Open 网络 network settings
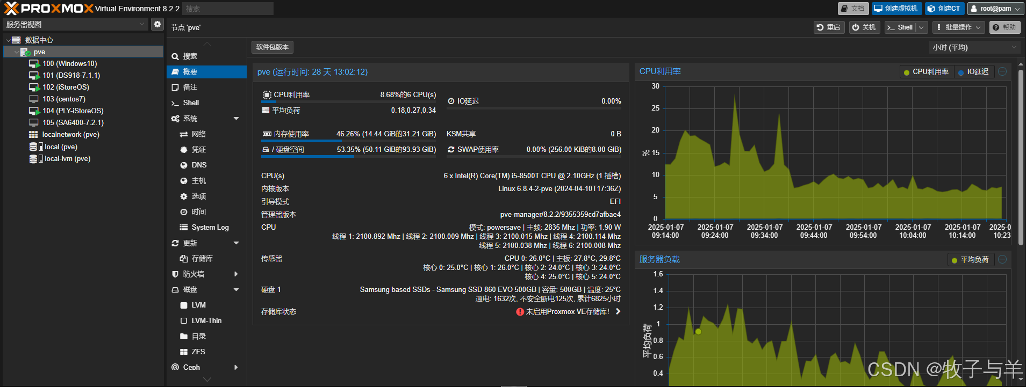 click(206, 134)
